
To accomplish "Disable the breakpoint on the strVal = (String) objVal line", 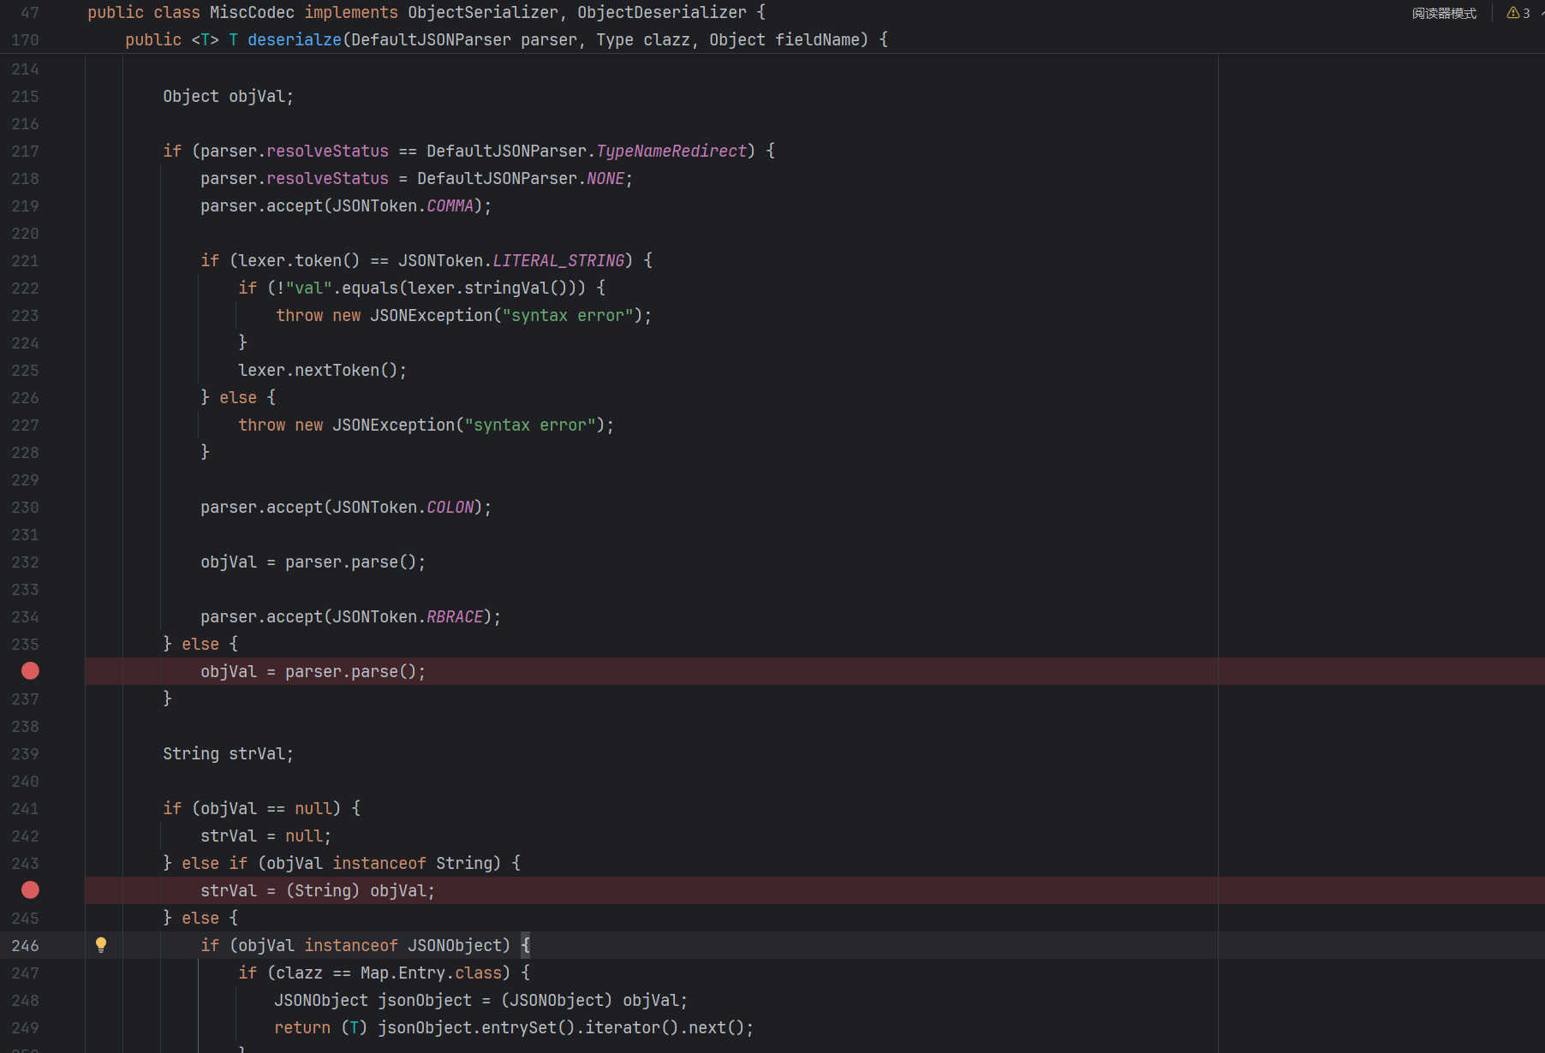I will (30, 890).
